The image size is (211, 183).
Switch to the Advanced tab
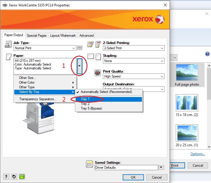coord(87,36)
